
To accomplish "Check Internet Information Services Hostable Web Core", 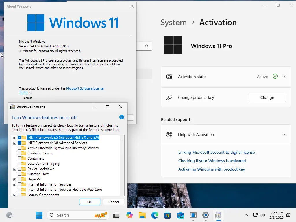I will (19, 189).
